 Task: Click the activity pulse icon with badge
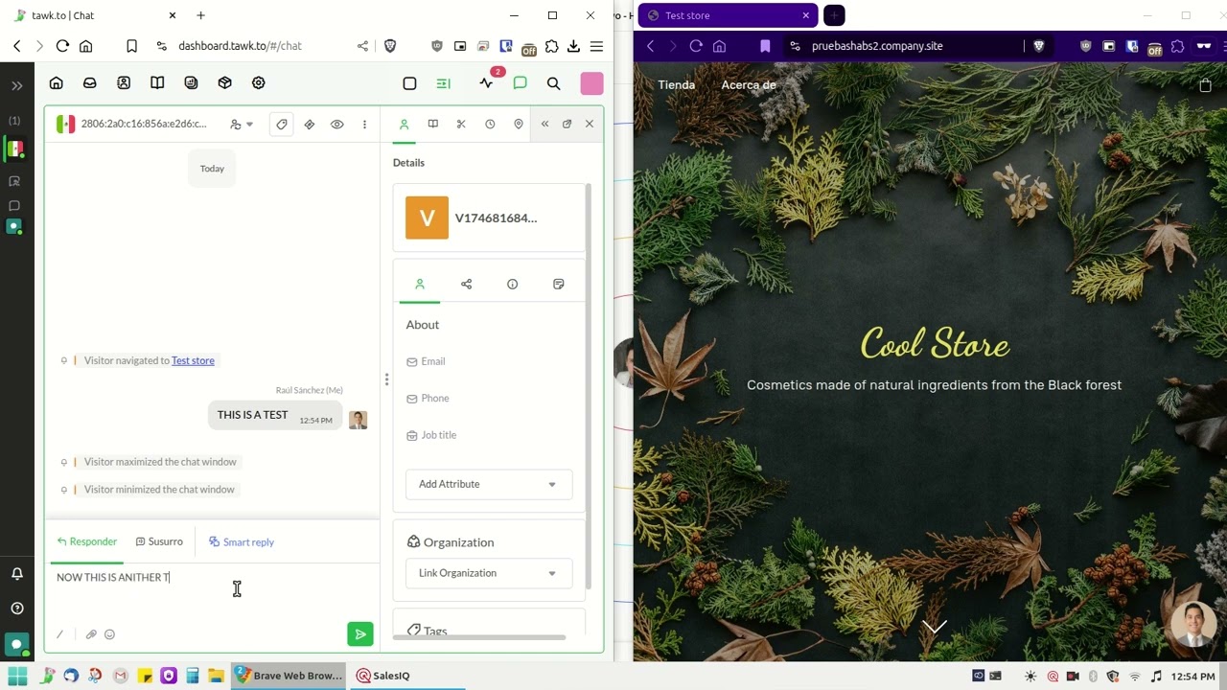[x=487, y=84]
